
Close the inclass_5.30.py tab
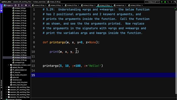(x=142, y=5)
